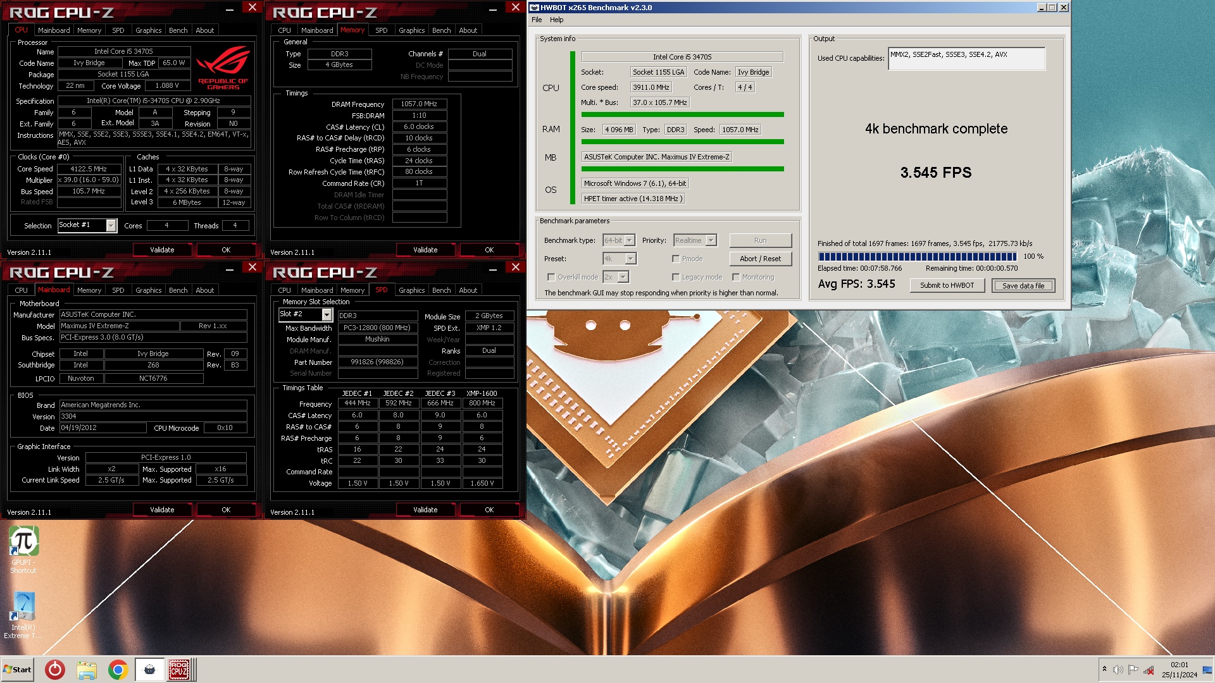This screenshot has height=683, width=1215.
Task: Click the BIOS Version 3304 field
Action: pyautogui.click(x=153, y=416)
